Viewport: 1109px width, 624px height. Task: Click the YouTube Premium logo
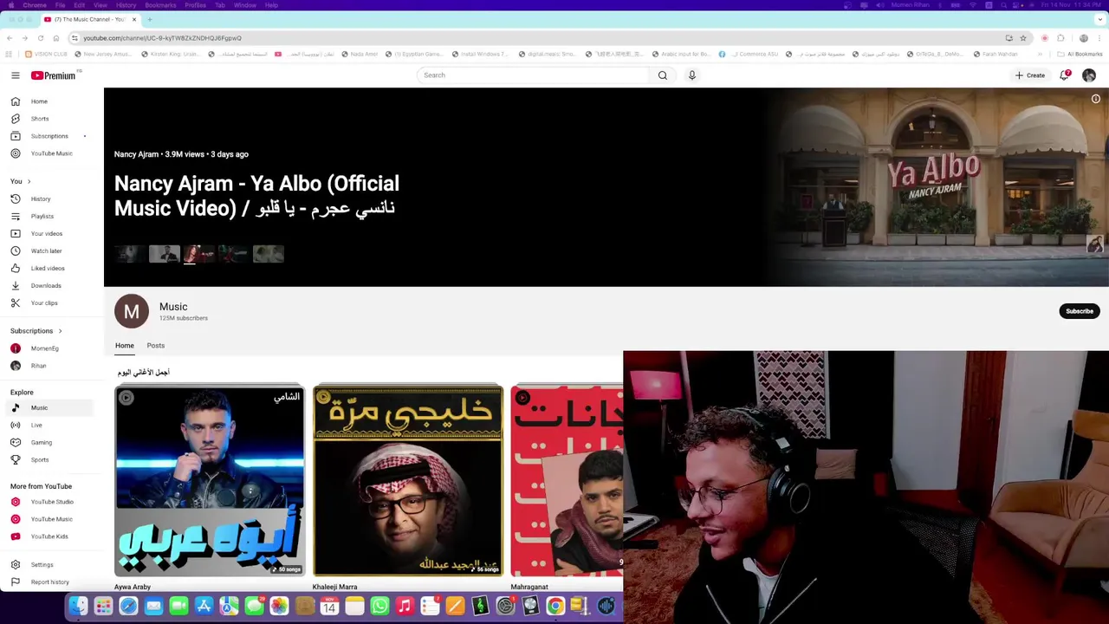(54, 75)
